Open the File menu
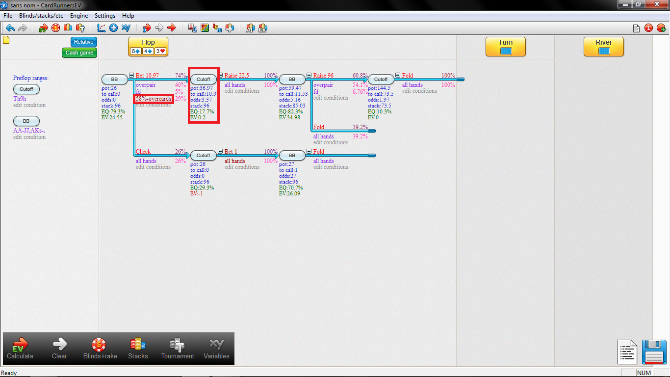The image size is (670, 377). pos(8,16)
